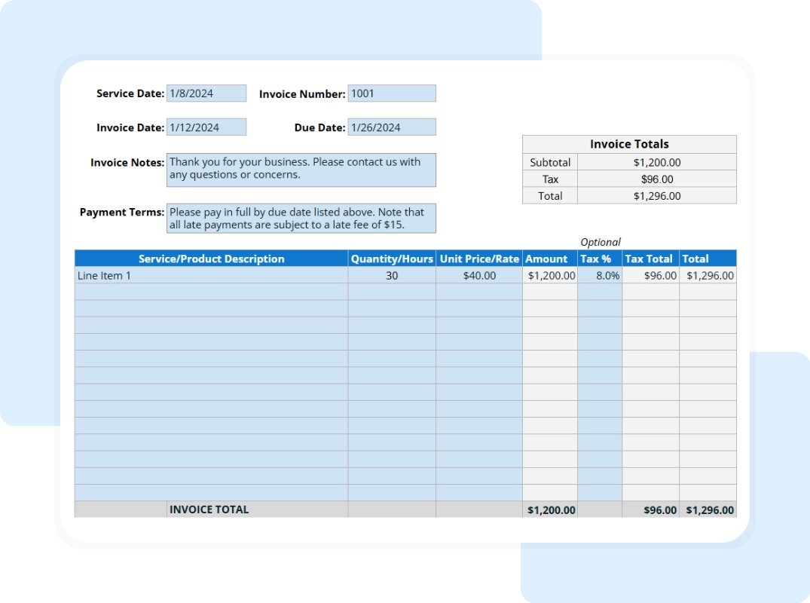Click the INVOICE TOTAL row label
810x603 pixels.
(x=209, y=510)
